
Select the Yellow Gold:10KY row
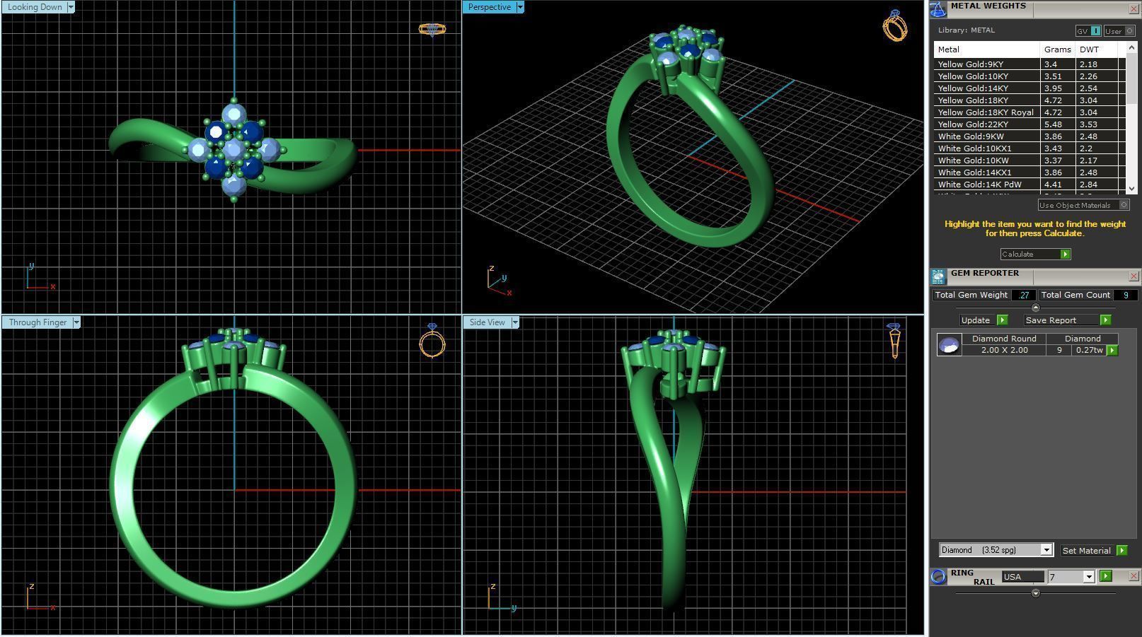pyautogui.click(x=1029, y=76)
